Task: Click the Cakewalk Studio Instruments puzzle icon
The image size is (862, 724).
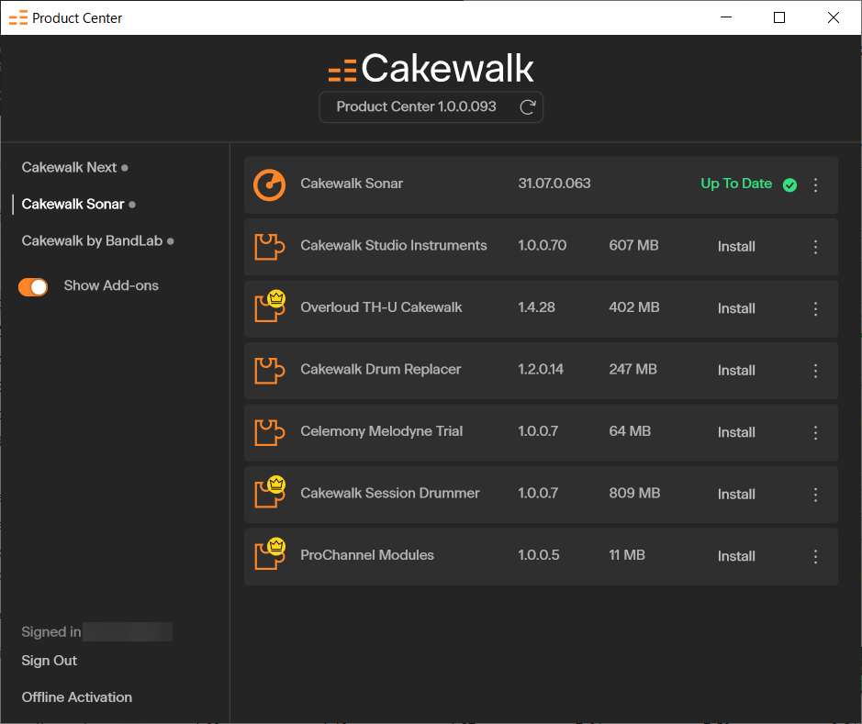Action: tap(269, 247)
